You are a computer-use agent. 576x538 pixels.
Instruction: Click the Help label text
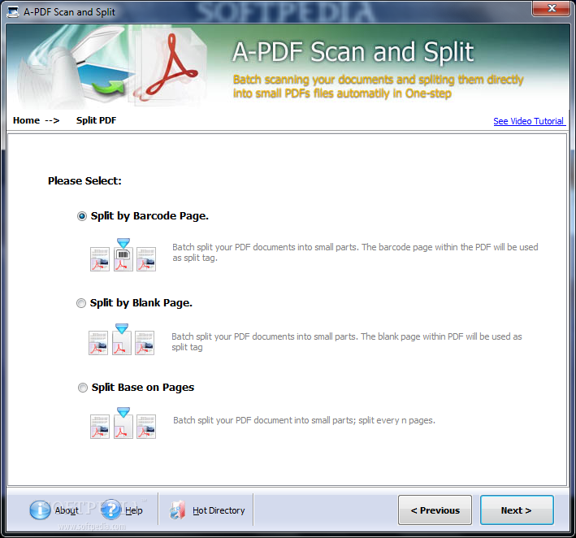click(x=134, y=510)
